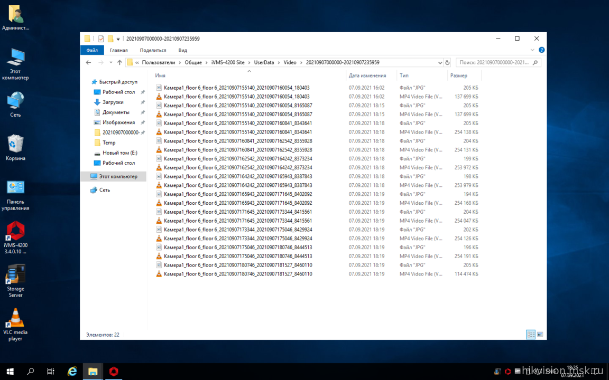Select Этот компьютер in navigation pane
The image size is (609, 380).
[114, 176]
